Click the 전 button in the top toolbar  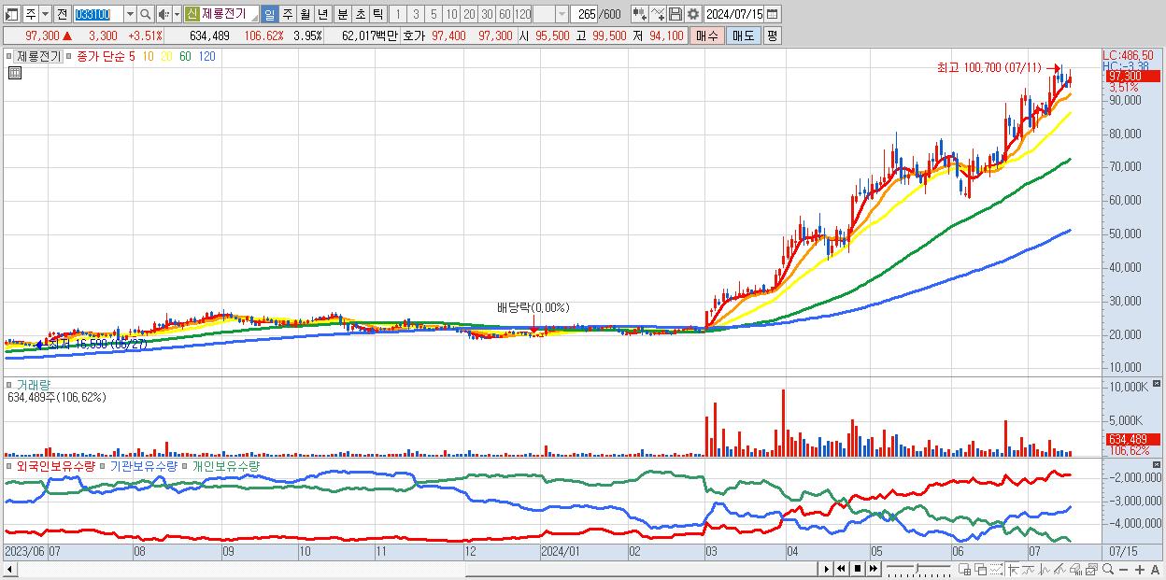[x=63, y=14]
